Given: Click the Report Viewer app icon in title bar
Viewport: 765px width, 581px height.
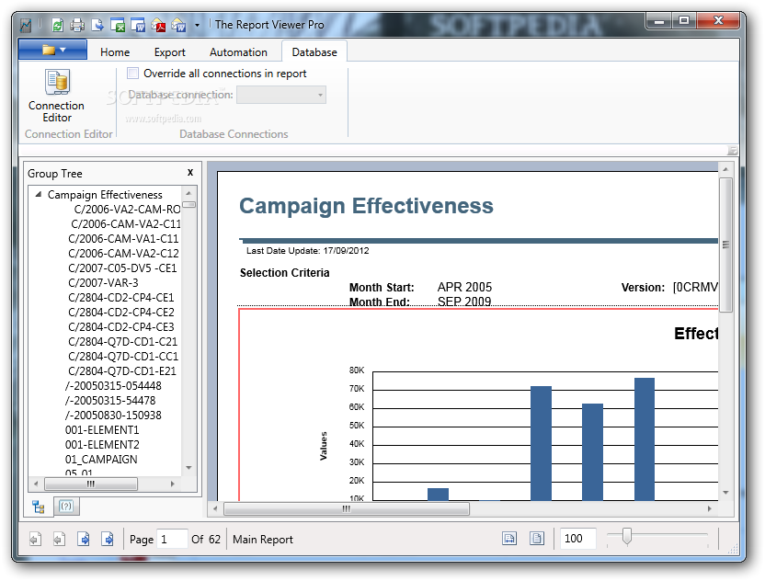Looking at the screenshot, I should pos(26,25).
